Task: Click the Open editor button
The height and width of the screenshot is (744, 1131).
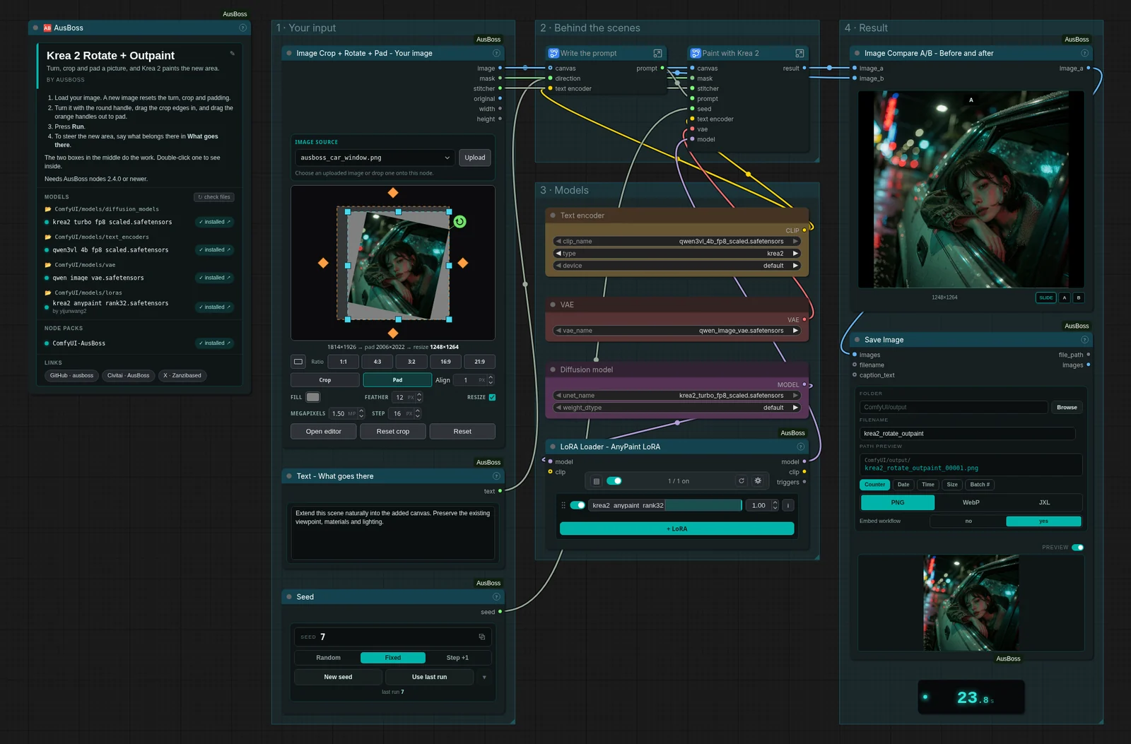Action: point(324,432)
